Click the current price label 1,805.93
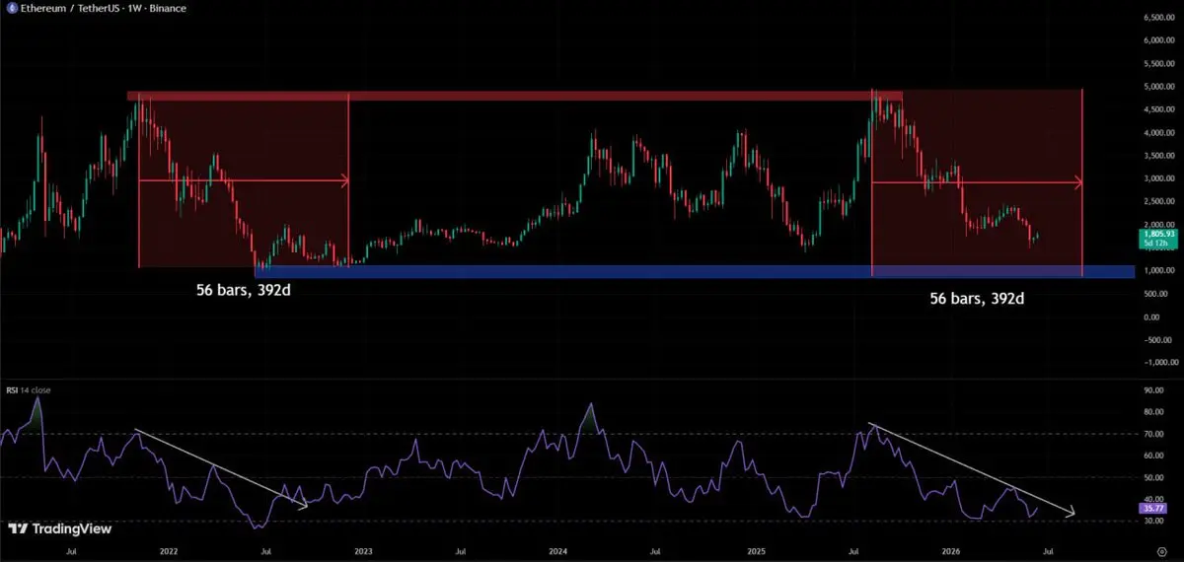This screenshot has height=562, width=1184. pyautogui.click(x=1158, y=235)
